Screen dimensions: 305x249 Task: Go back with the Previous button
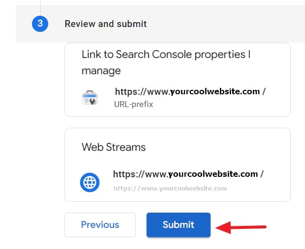(100, 225)
